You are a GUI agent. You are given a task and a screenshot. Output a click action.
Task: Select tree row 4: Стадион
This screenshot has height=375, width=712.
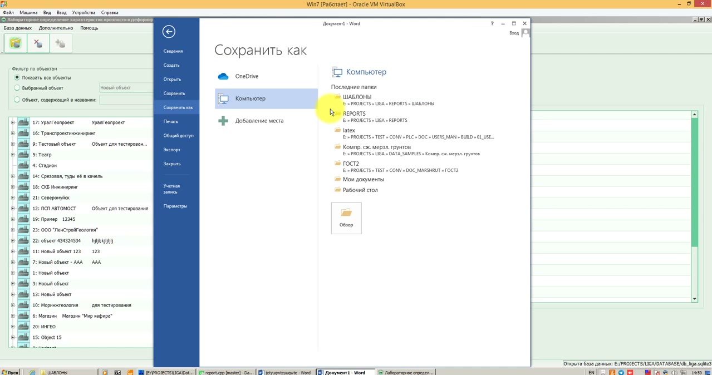45,165
